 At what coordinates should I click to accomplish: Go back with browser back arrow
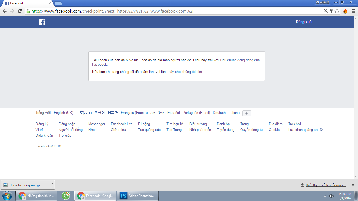tap(4, 11)
